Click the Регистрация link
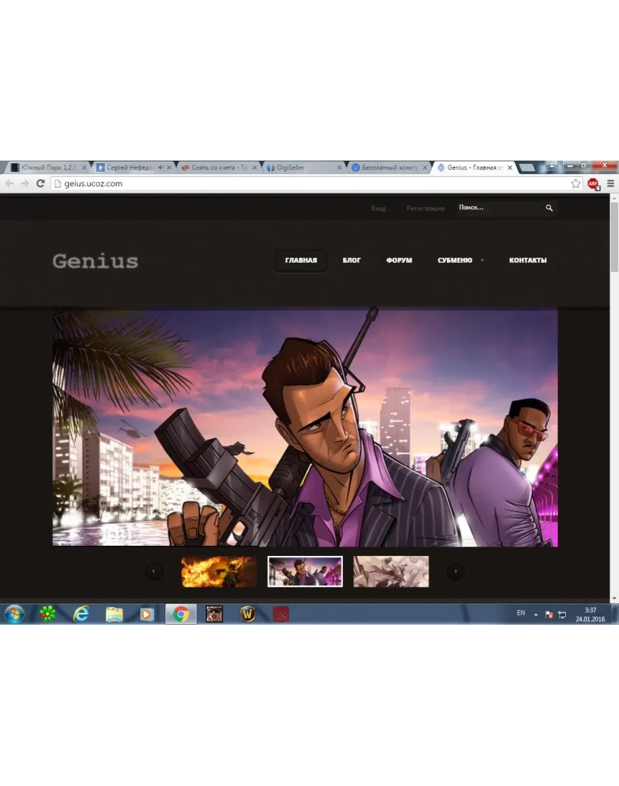Image resolution: width=619 pixels, height=786 pixels. coord(425,208)
